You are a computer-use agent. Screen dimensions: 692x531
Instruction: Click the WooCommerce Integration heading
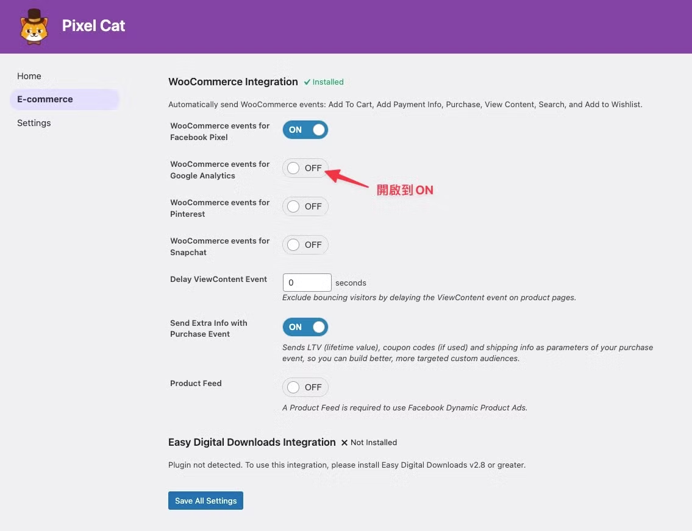pos(233,82)
